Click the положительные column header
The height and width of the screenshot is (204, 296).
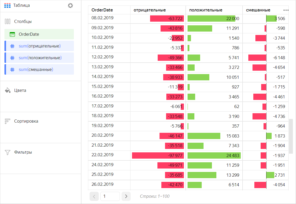pyautogui.click(x=206, y=10)
